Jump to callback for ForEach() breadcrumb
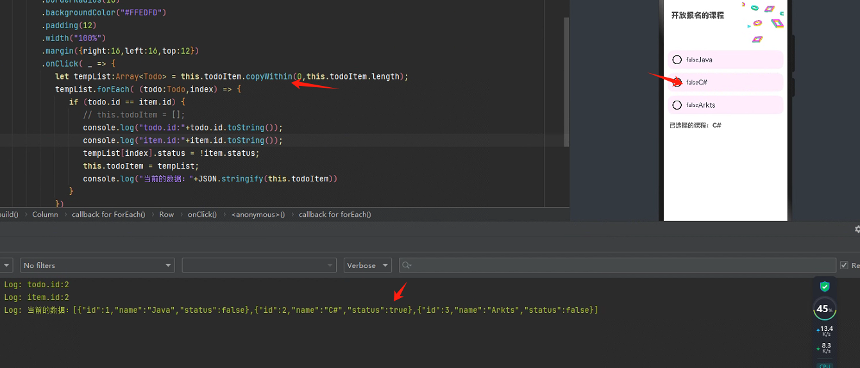860x368 pixels. [108, 215]
